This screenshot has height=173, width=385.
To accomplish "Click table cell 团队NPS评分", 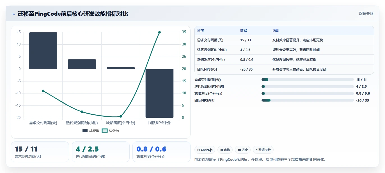I will [x=207, y=69].
